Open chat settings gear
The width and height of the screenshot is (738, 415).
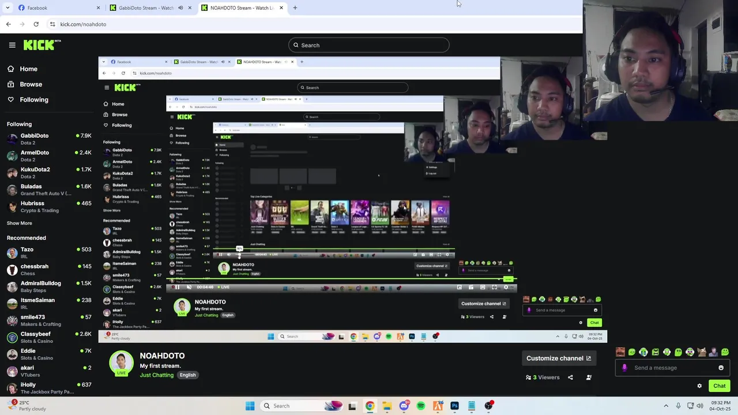pos(699,386)
